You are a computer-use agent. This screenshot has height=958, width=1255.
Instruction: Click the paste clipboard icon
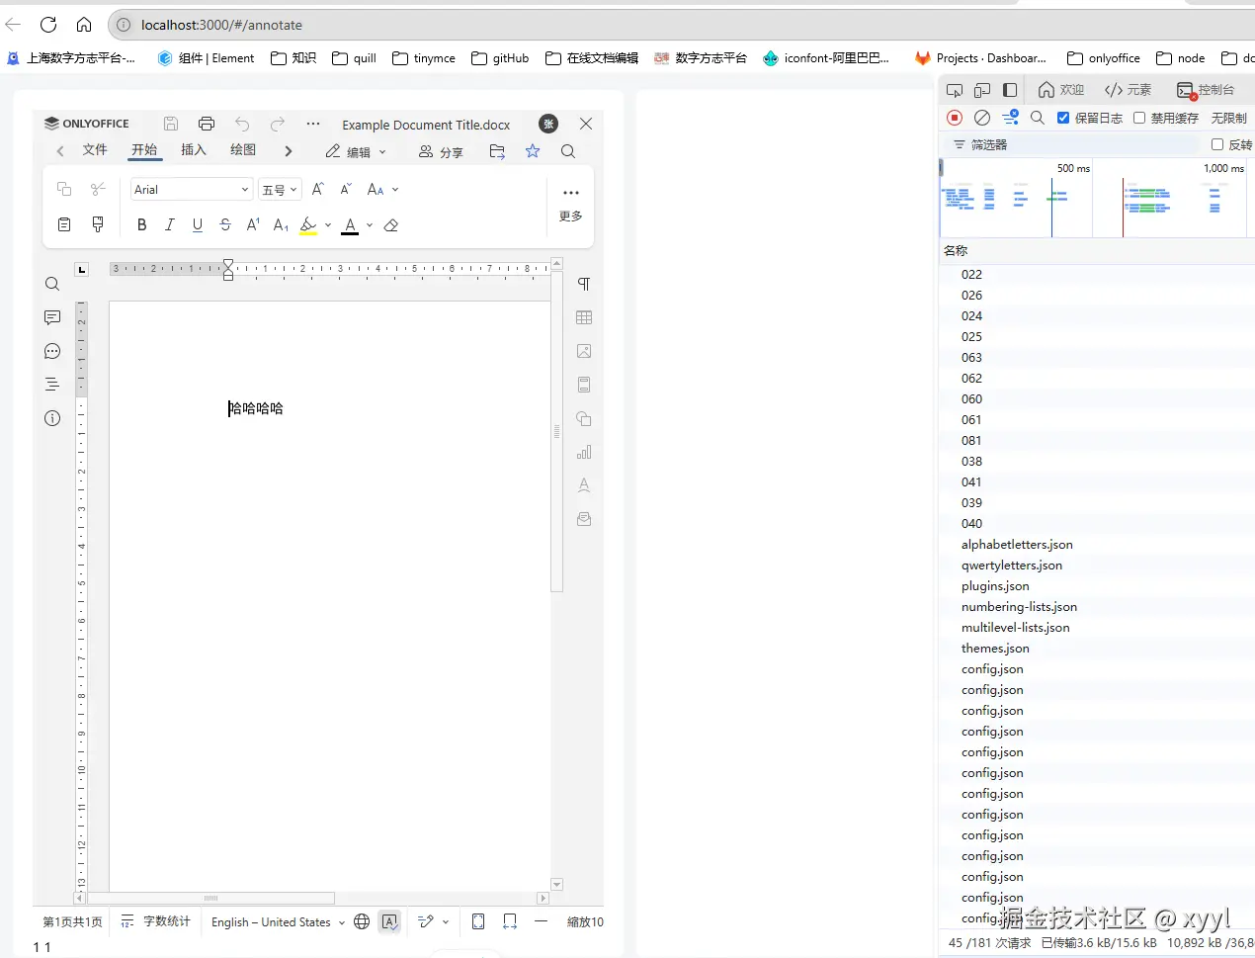[64, 224]
